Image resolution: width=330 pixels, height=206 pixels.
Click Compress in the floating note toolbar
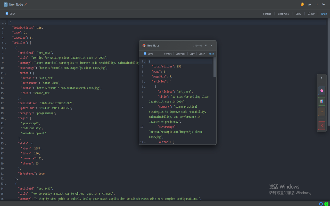tap(180, 54)
